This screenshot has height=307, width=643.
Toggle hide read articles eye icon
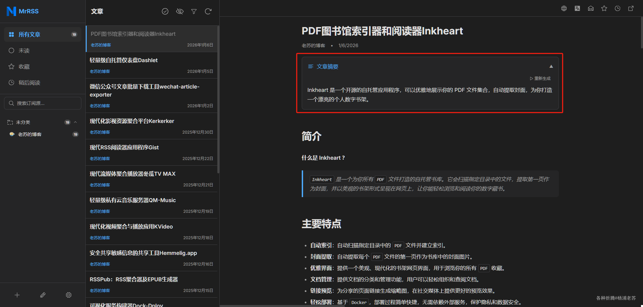point(180,11)
